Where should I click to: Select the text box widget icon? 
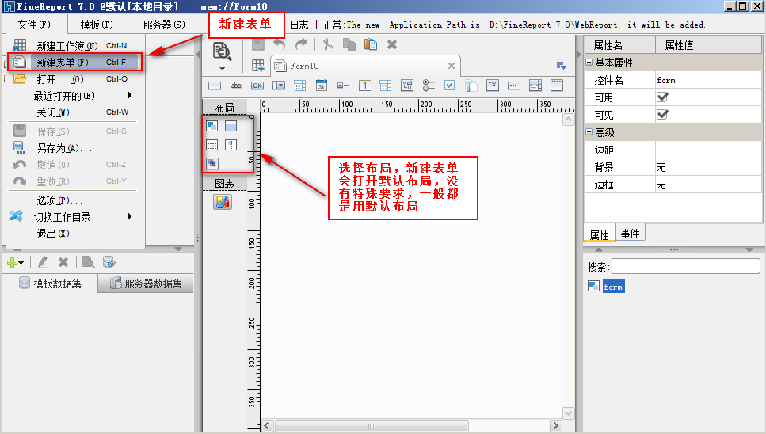click(x=215, y=86)
